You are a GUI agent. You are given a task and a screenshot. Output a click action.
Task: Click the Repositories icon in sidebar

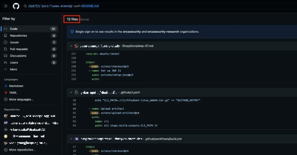click(x=5, y=35)
